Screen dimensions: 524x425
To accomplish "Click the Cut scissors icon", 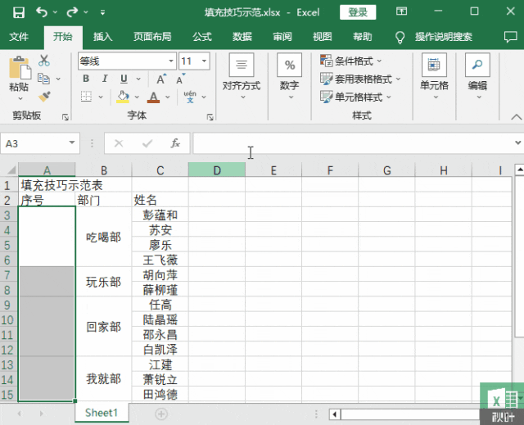I will click(43, 61).
